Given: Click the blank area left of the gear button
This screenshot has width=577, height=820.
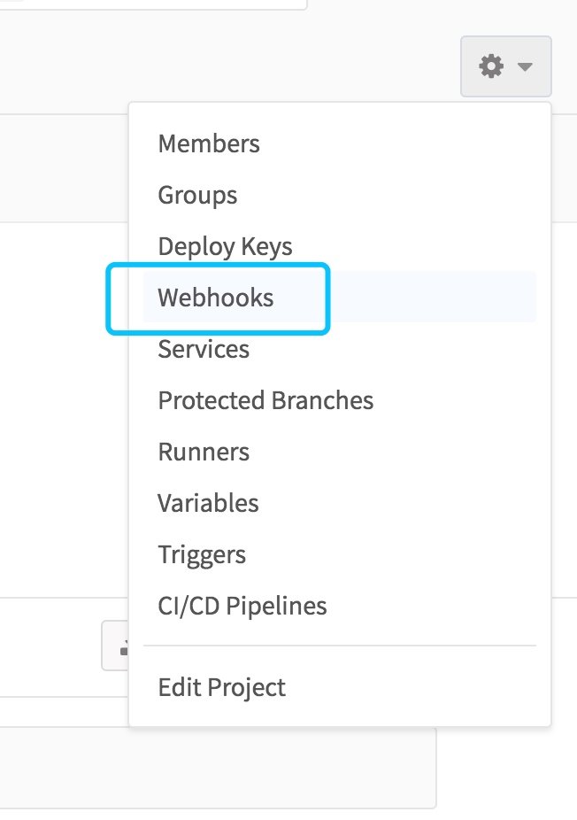Looking at the screenshot, I should click(265, 66).
